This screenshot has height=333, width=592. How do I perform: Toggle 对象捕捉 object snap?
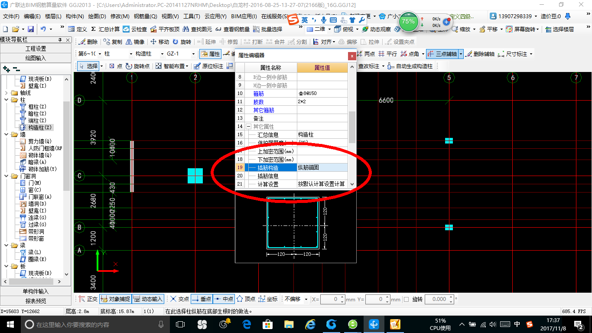tap(115, 299)
